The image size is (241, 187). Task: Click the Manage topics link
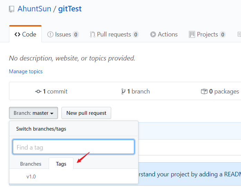pos(26,71)
